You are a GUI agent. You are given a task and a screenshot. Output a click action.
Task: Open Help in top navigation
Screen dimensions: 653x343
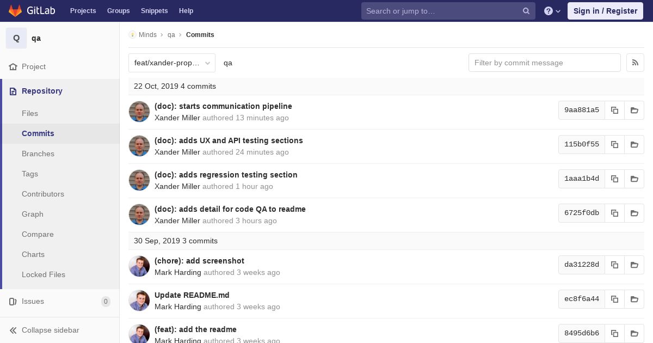186,11
